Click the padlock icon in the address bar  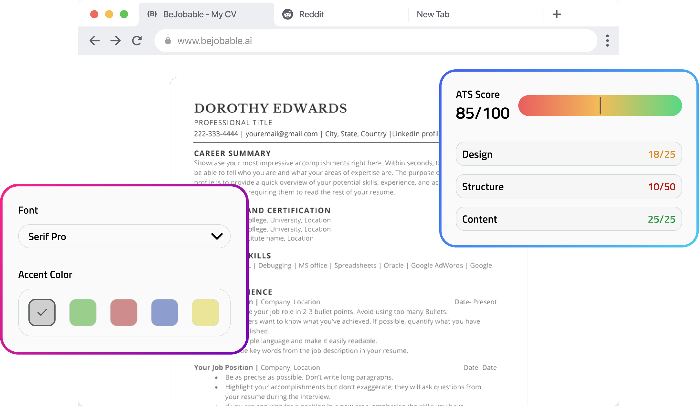click(x=168, y=41)
